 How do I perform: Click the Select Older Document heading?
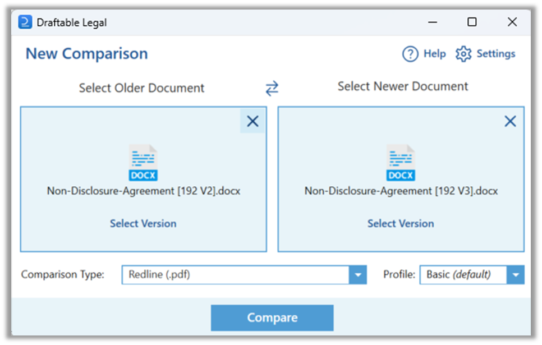click(141, 88)
